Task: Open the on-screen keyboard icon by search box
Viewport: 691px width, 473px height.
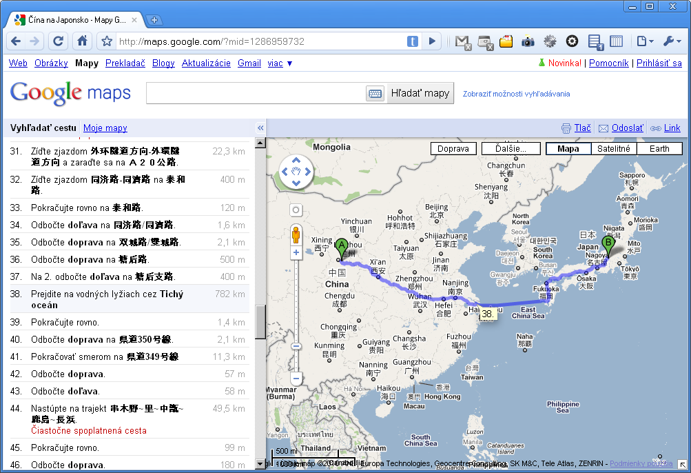Action: 375,94
